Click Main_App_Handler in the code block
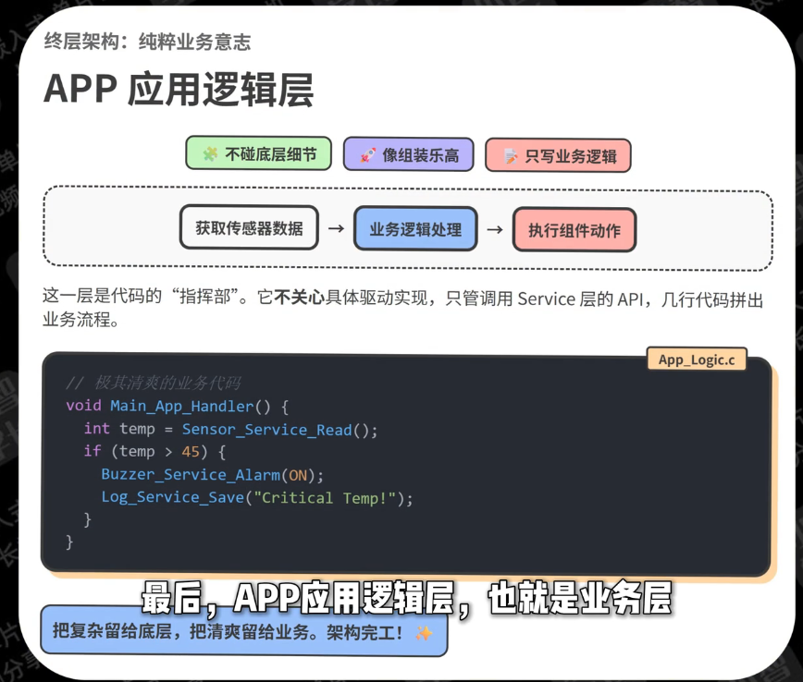 tap(182, 407)
